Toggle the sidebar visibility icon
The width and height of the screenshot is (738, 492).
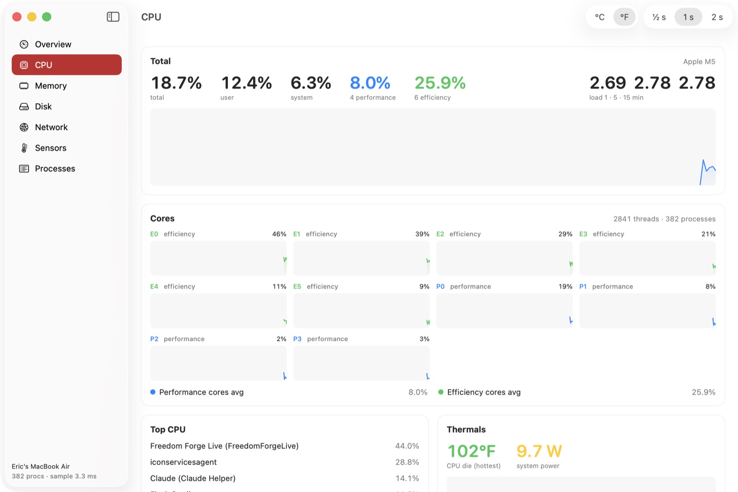(113, 17)
